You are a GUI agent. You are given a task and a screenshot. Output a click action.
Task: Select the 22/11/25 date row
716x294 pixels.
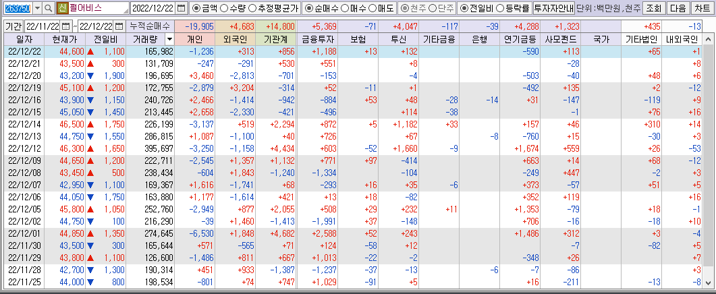(353, 282)
